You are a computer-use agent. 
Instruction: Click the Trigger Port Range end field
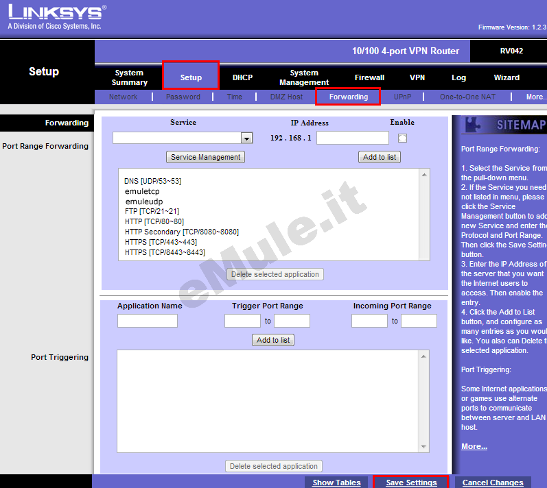[x=292, y=321]
